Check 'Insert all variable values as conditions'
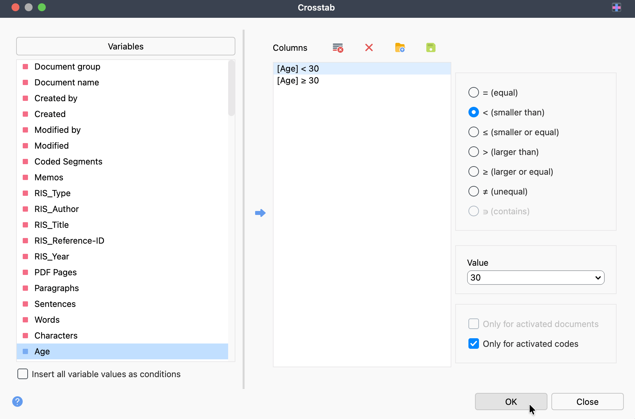The image size is (635, 419). (22, 374)
